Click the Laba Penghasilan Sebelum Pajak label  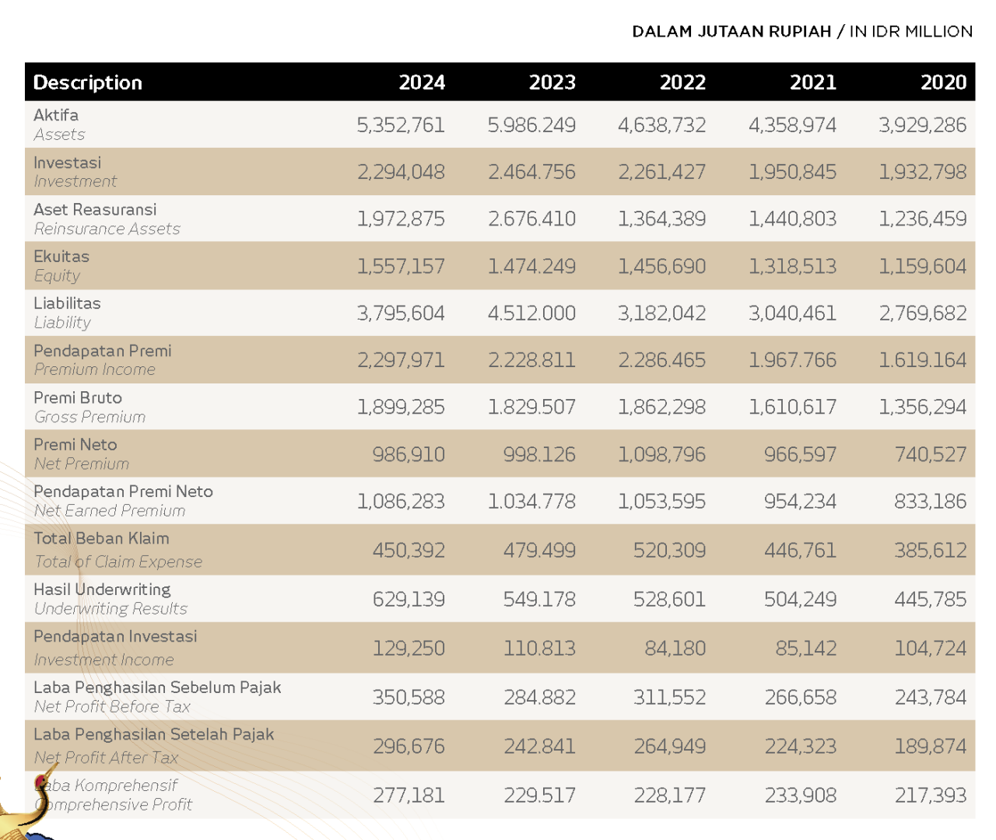156,688
